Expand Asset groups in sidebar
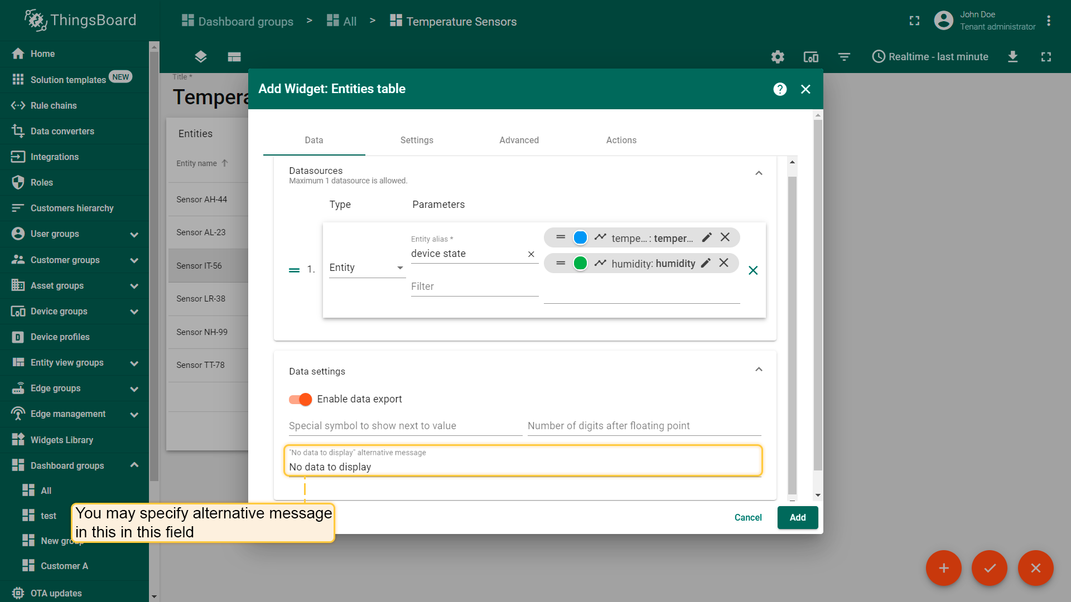1071x602 pixels. (x=134, y=286)
